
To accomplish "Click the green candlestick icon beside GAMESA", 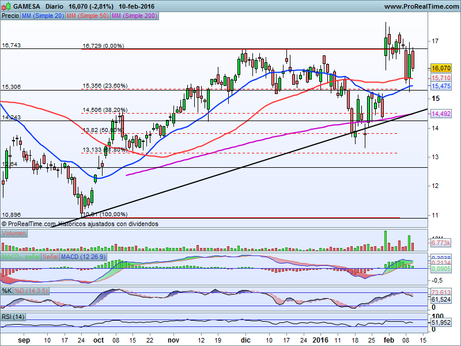I will coord(7,6).
